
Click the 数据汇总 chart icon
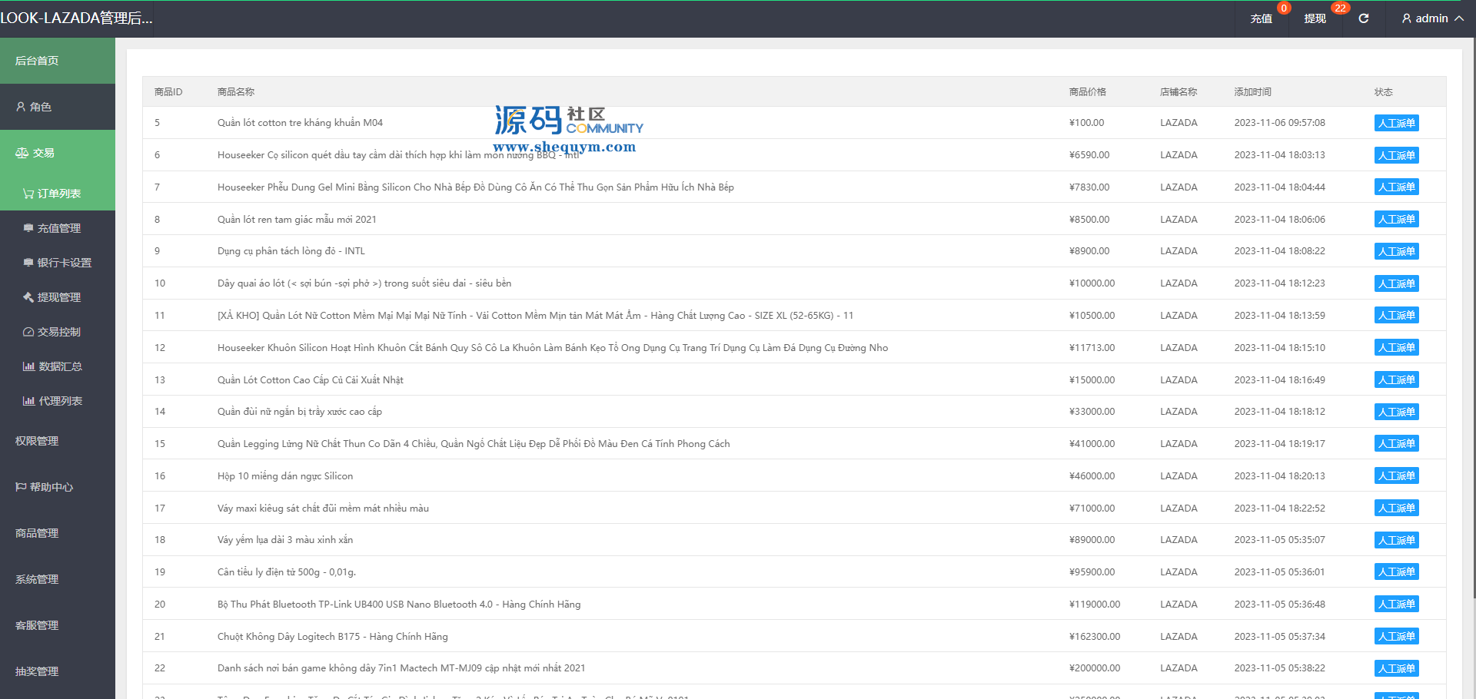(29, 366)
